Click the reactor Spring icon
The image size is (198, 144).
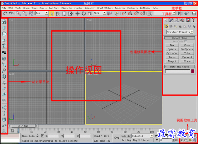[x=4, y=59]
